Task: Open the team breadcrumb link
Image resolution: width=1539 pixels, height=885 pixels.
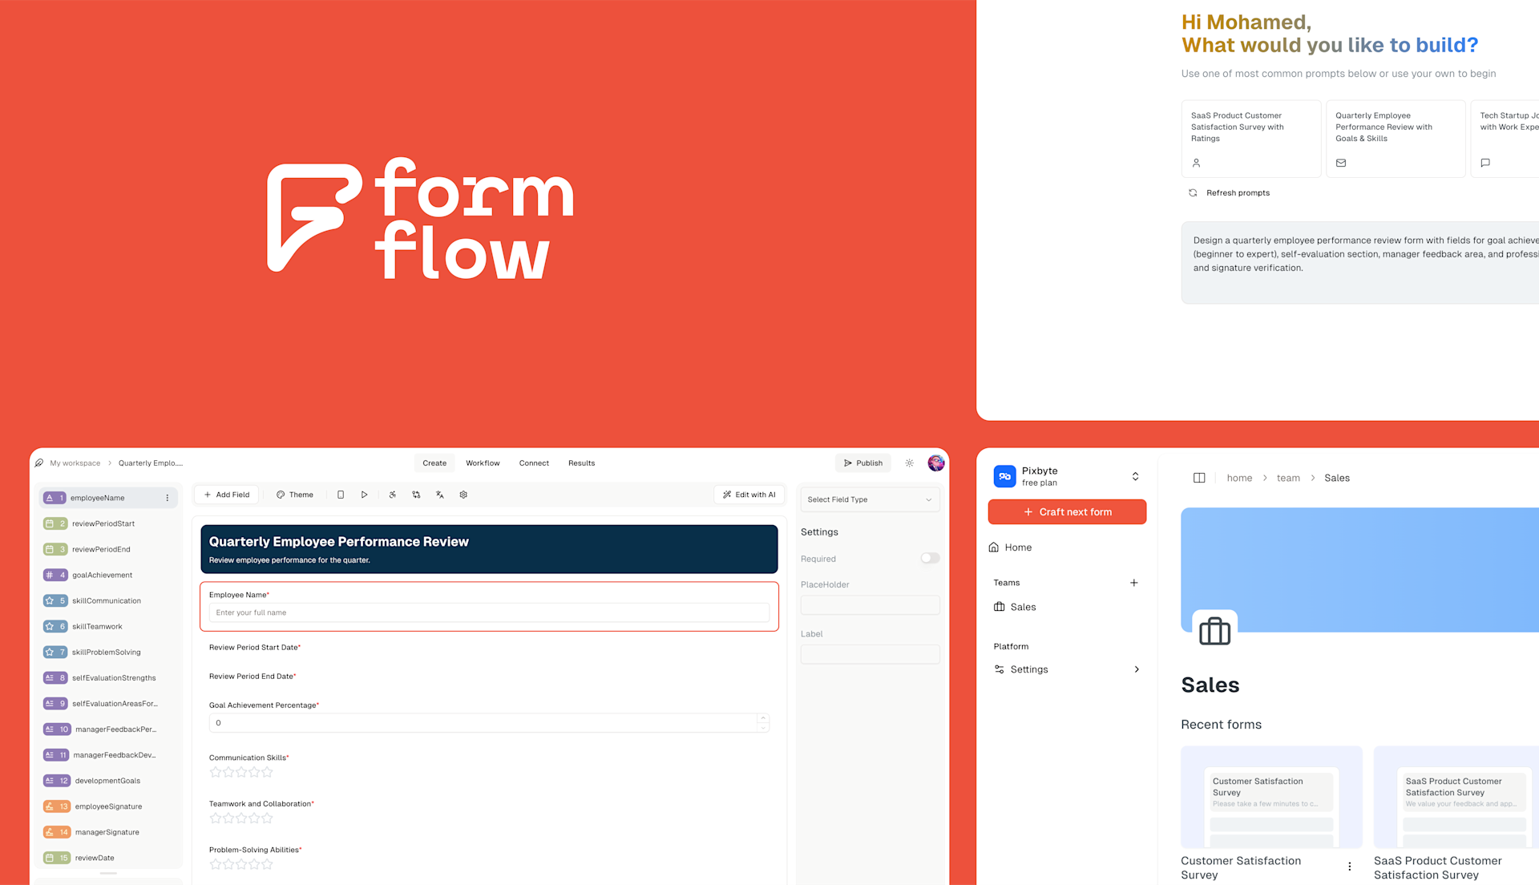Action: (x=1288, y=478)
